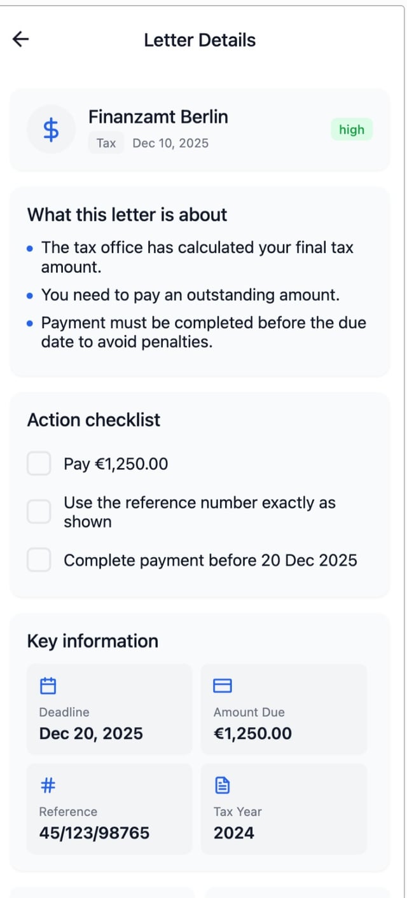Click the Tax Year 2024 value

[x=233, y=833]
